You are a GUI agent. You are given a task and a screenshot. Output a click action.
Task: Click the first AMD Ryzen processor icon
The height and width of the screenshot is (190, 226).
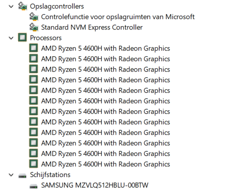pyautogui.click(x=34, y=48)
